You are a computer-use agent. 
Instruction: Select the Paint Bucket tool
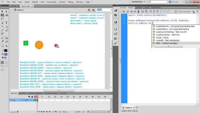point(6,38)
